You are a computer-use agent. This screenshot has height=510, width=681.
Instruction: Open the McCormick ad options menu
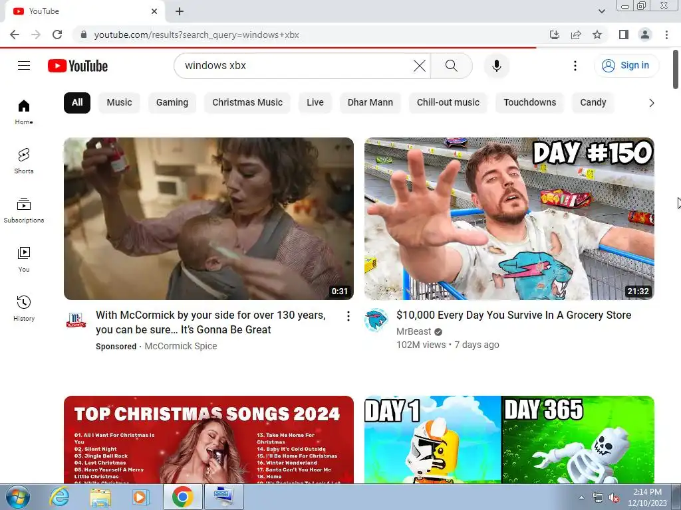click(348, 316)
